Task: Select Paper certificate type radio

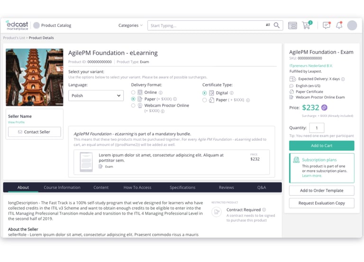Action: [x=205, y=100]
